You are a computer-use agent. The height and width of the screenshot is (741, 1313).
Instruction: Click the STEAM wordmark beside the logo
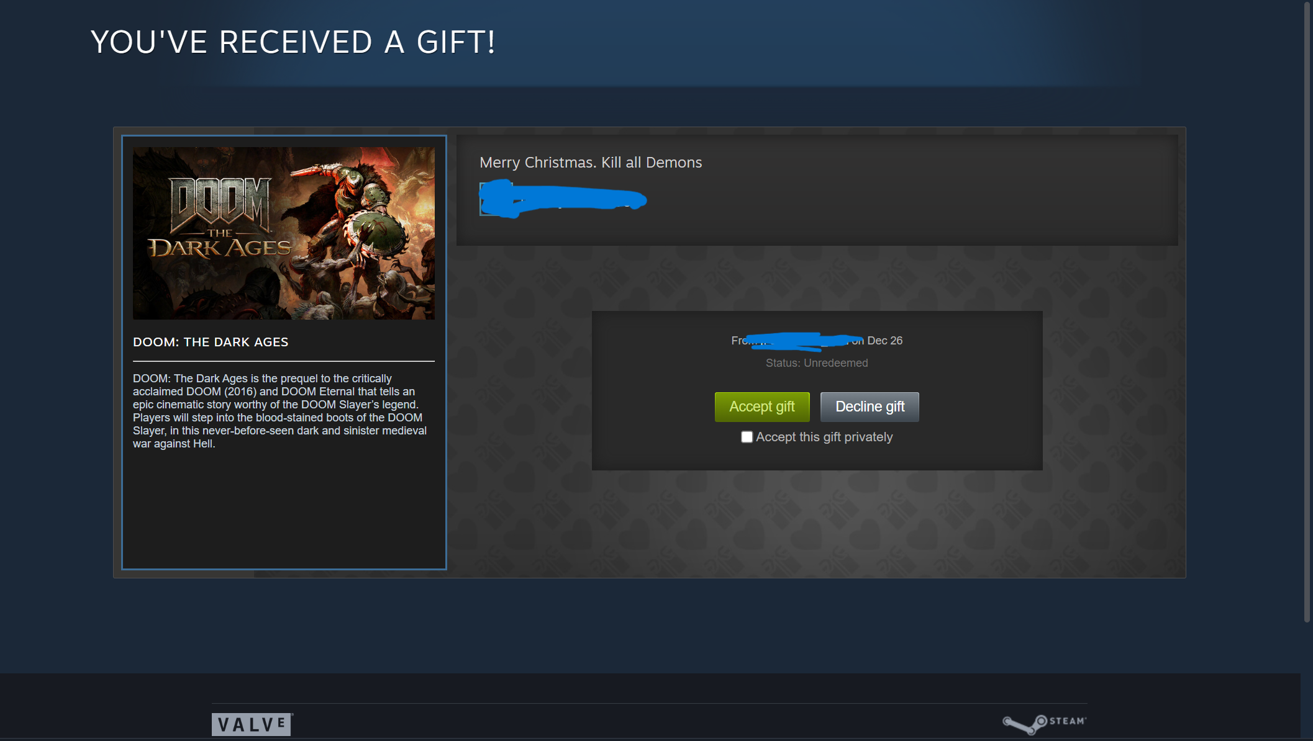[x=1068, y=721]
